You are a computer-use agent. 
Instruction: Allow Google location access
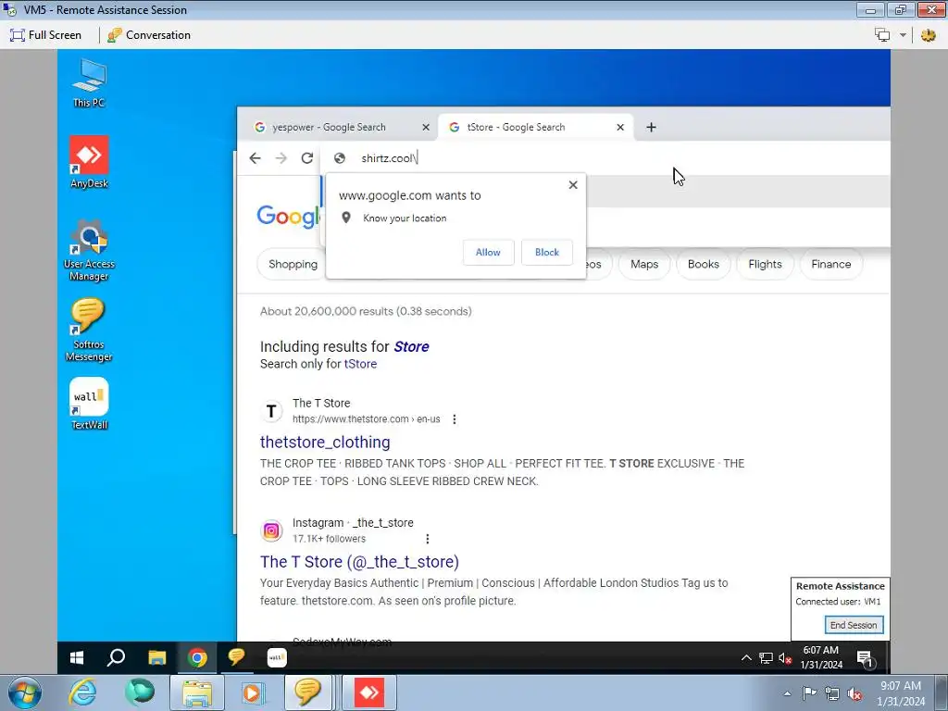[488, 252]
